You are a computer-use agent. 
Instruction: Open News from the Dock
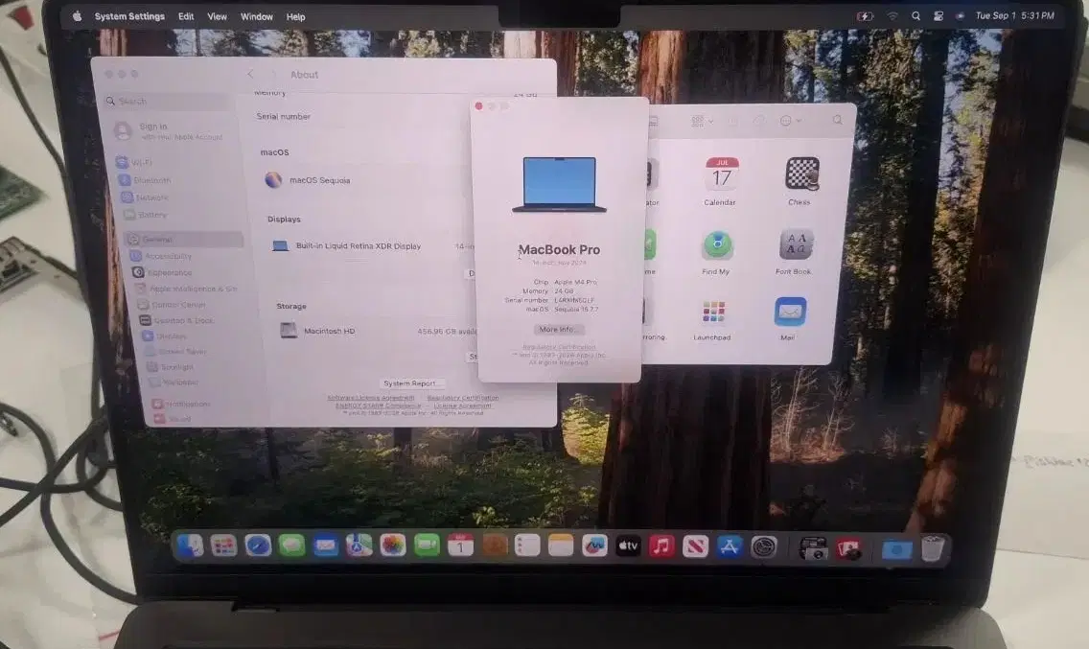click(x=695, y=546)
